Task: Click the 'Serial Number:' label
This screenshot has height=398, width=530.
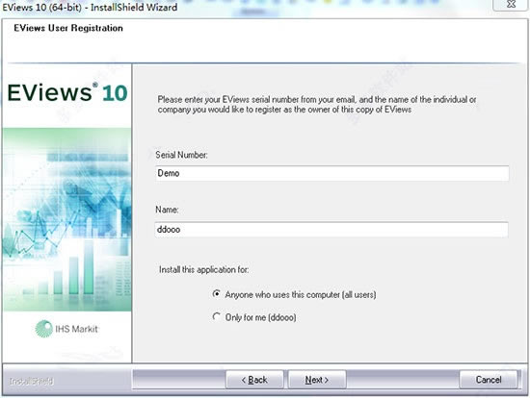Action: coord(181,155)
